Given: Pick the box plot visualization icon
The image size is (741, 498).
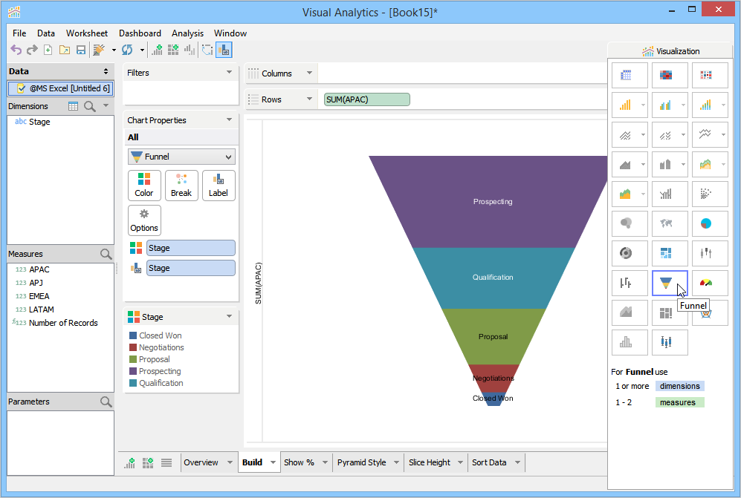Looking at the screenshot, I should tap(670, 342).
